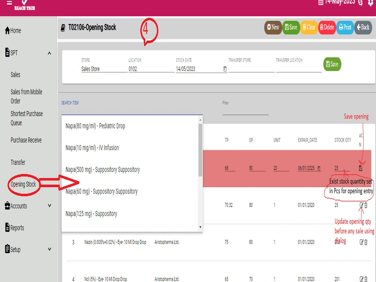Select the Location field 0102
This screenshot has width=376, height=282.
[x=152, y=69]
